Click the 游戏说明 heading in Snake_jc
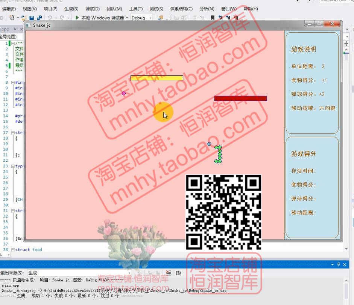The width and height of the screenshot is (354, 305). tap(304, 49)
